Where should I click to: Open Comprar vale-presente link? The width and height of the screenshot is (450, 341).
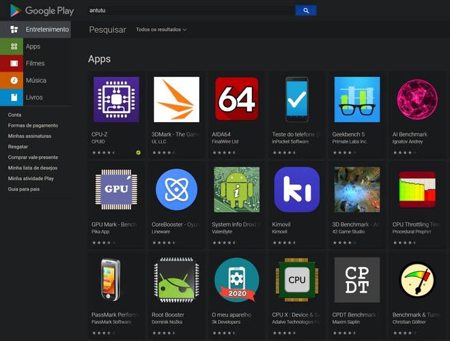[x=33, y=157]
